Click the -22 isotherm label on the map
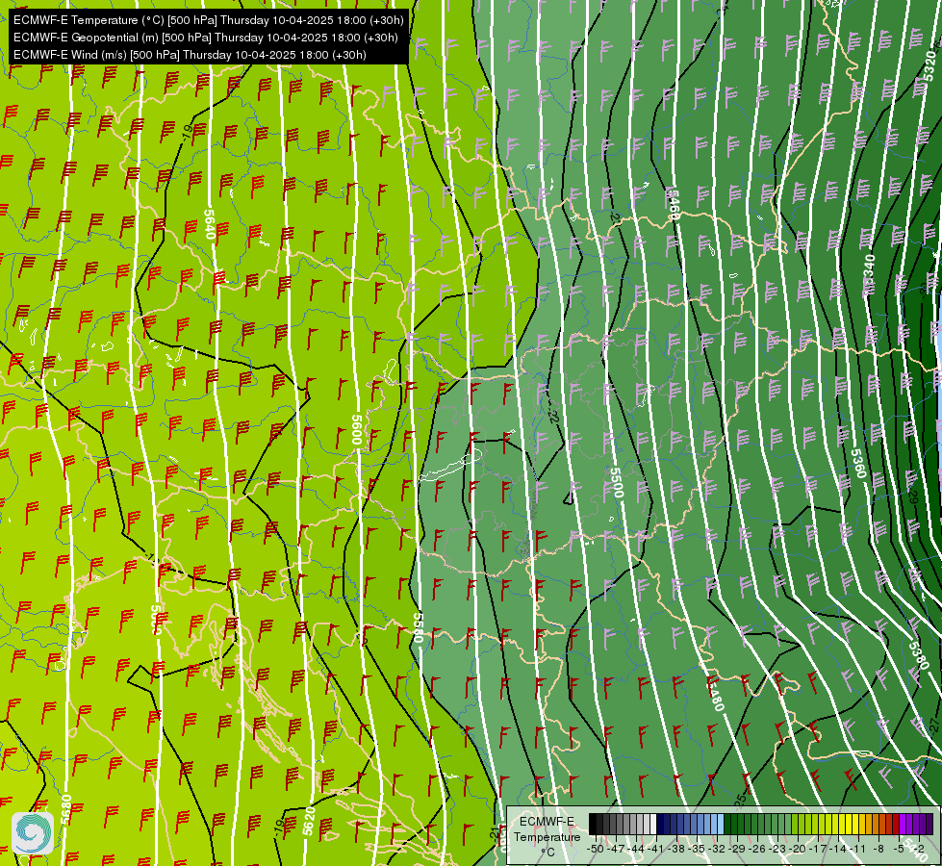 point(553,416)
